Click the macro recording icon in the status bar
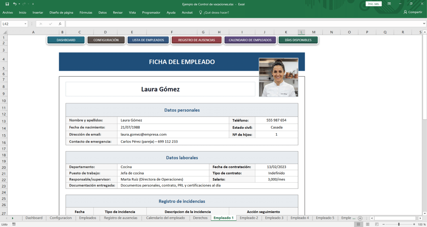 click(x=14, y=224)
